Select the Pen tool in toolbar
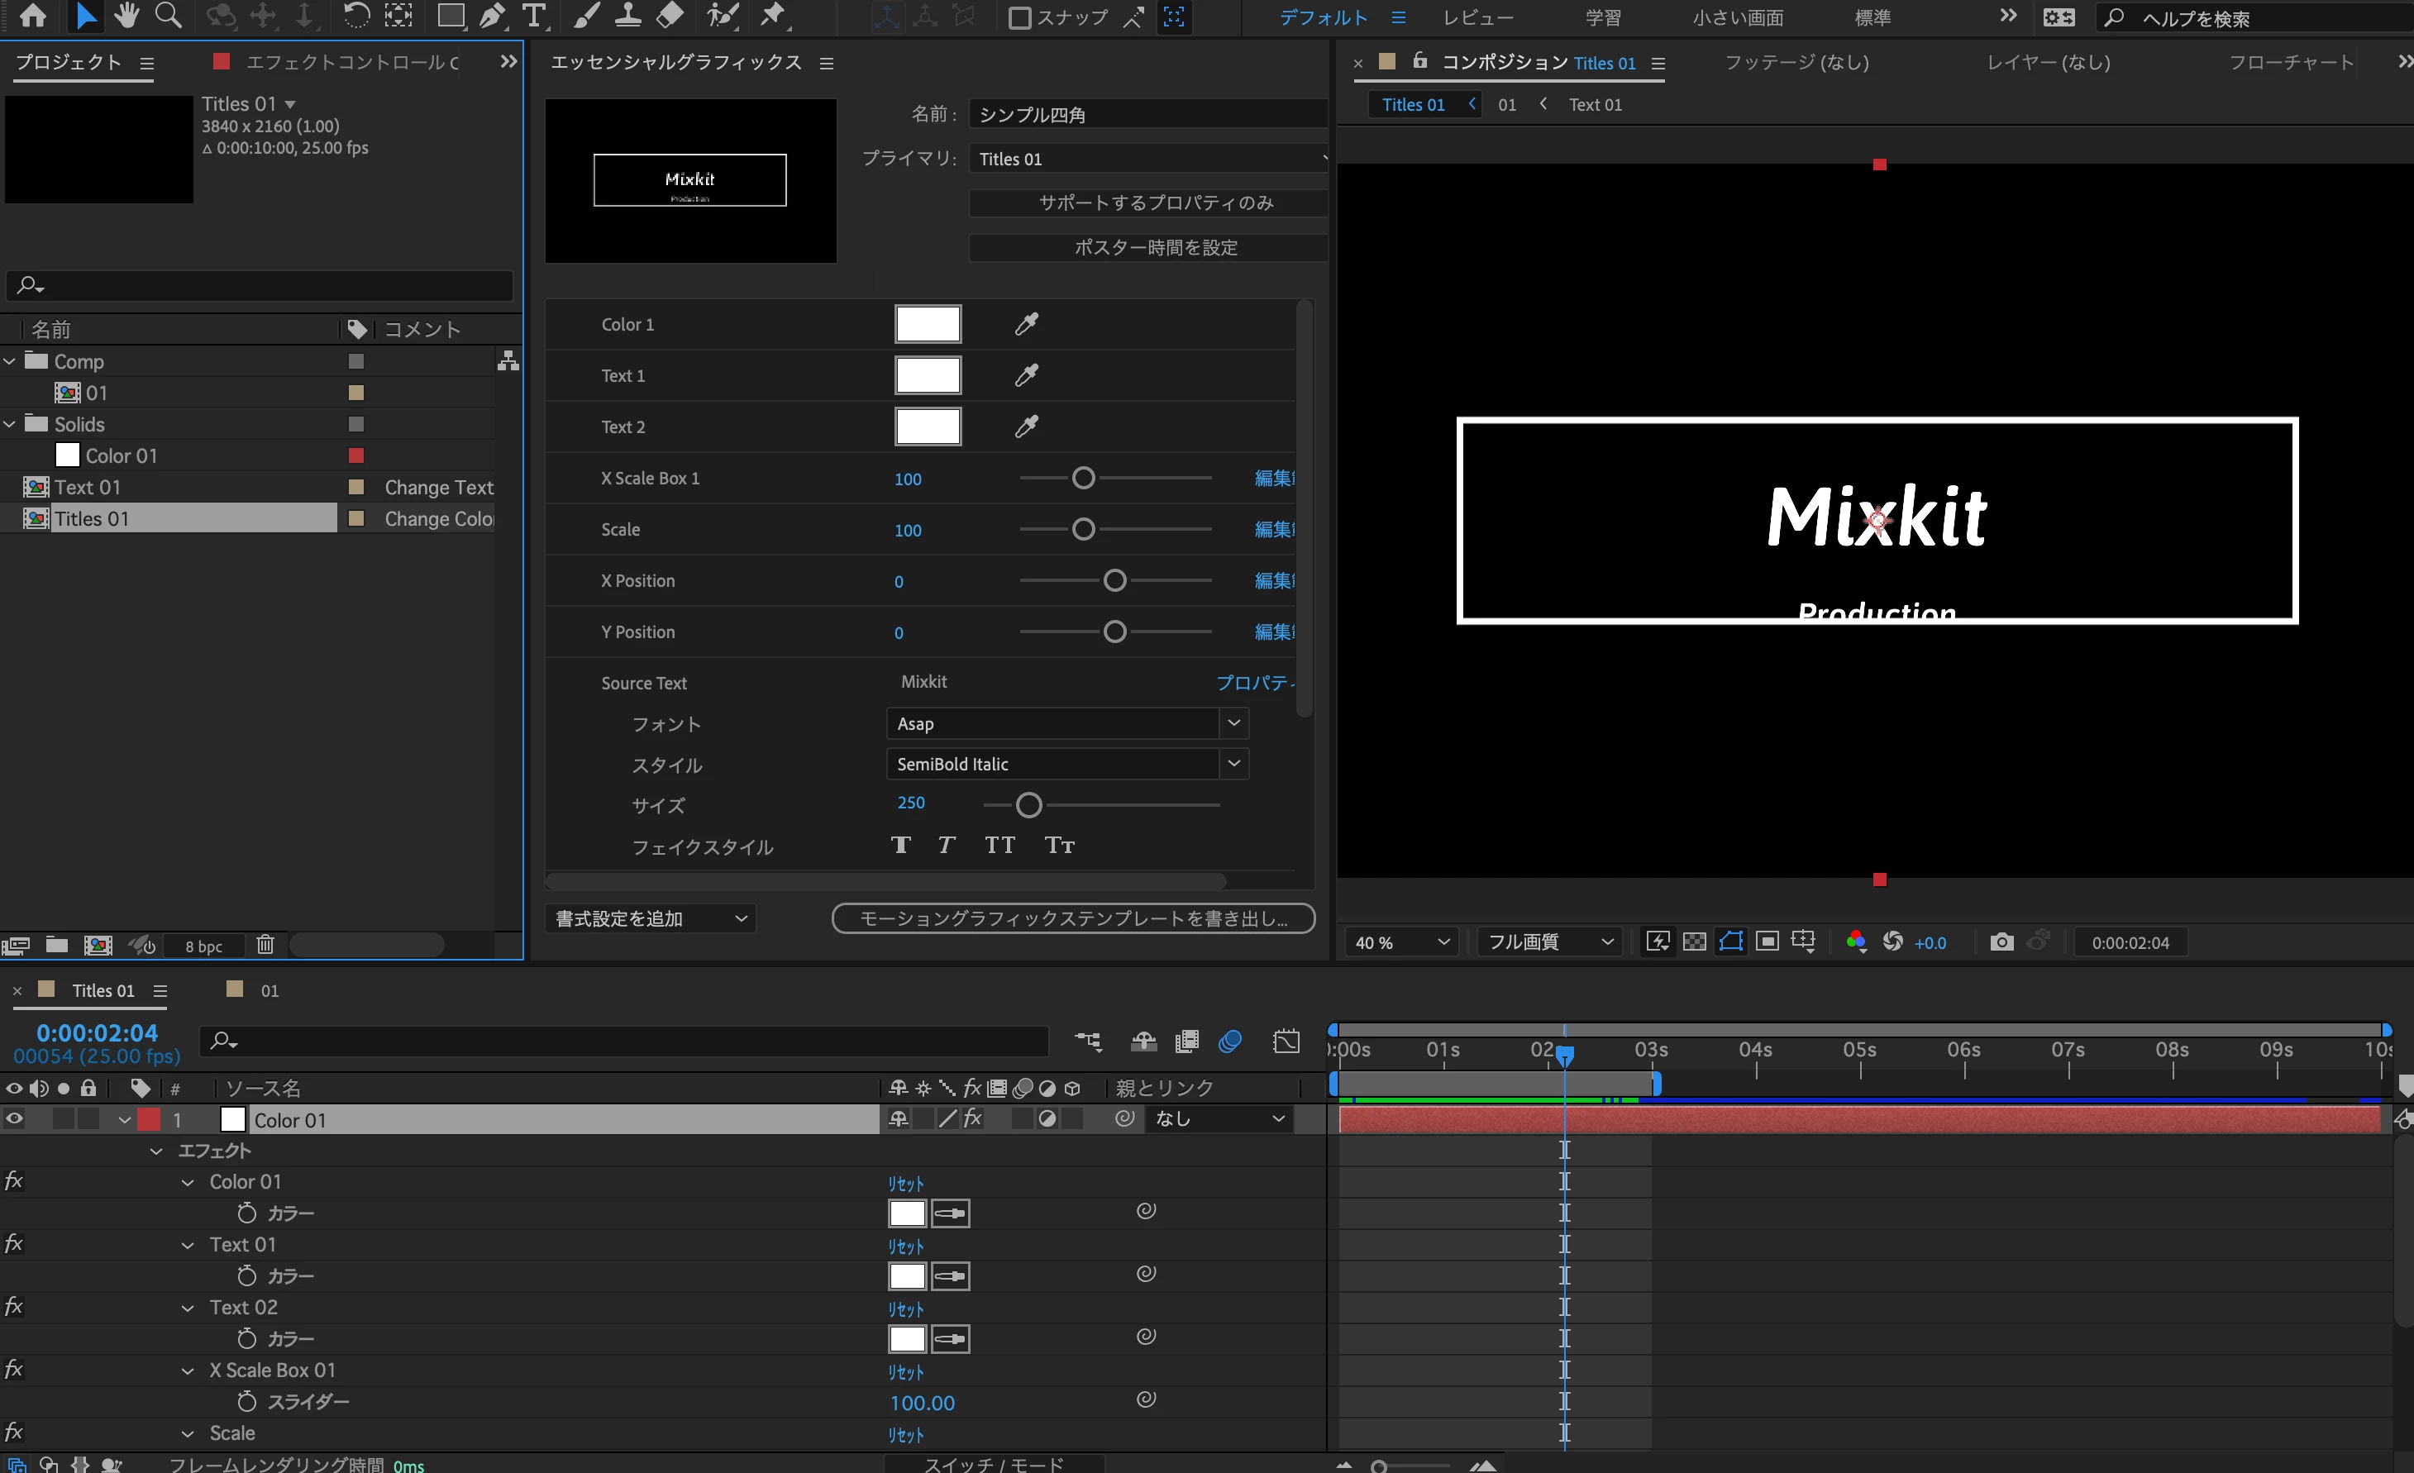Image resolution: width=2414 pixels, height=1473 pixels. pyautogui.click(x=492, y=16)
